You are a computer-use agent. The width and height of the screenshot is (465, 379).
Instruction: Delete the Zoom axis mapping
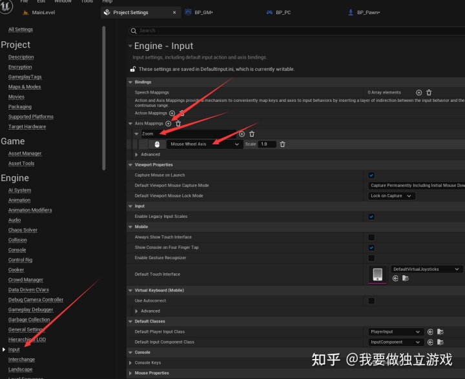pos(252,133)
